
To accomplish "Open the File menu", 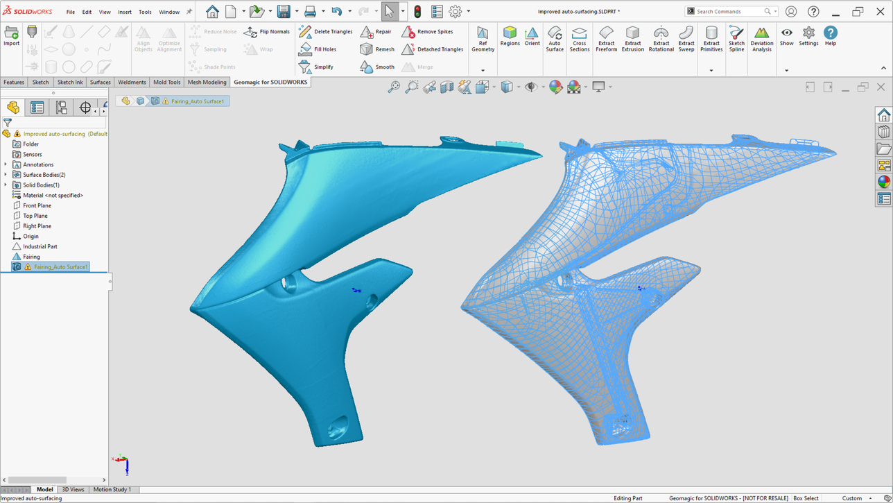I will (x=71, y=12).
